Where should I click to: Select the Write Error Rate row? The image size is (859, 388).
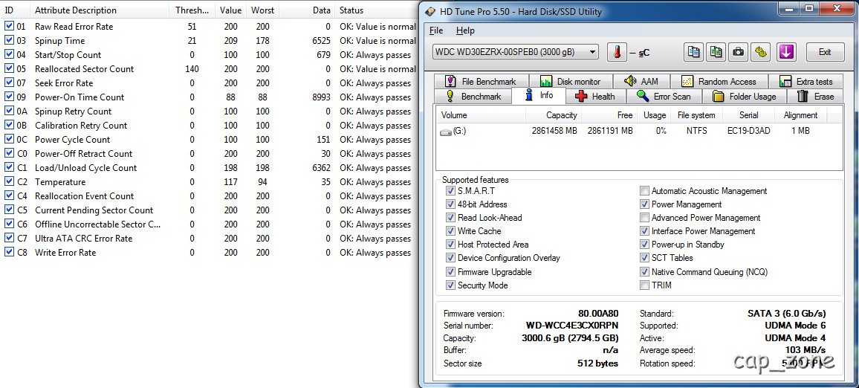(x=209, y=253)
